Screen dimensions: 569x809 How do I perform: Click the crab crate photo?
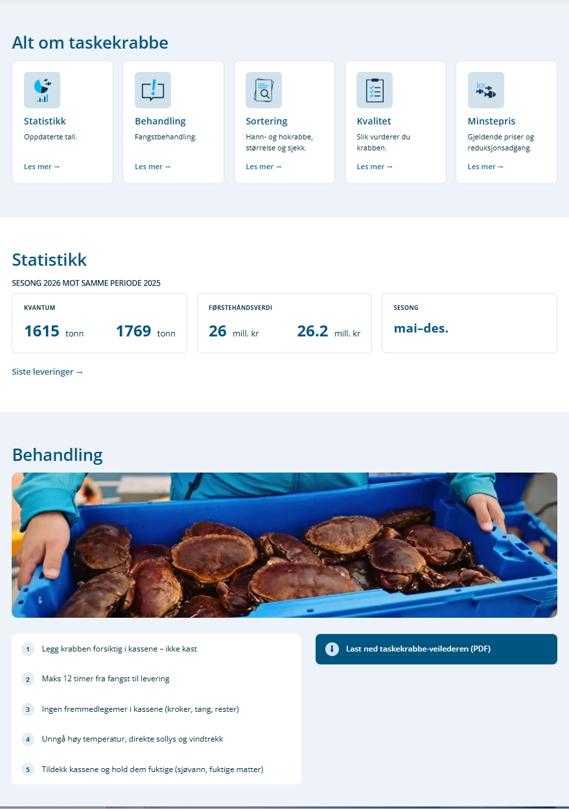click(x=284, y=545)
